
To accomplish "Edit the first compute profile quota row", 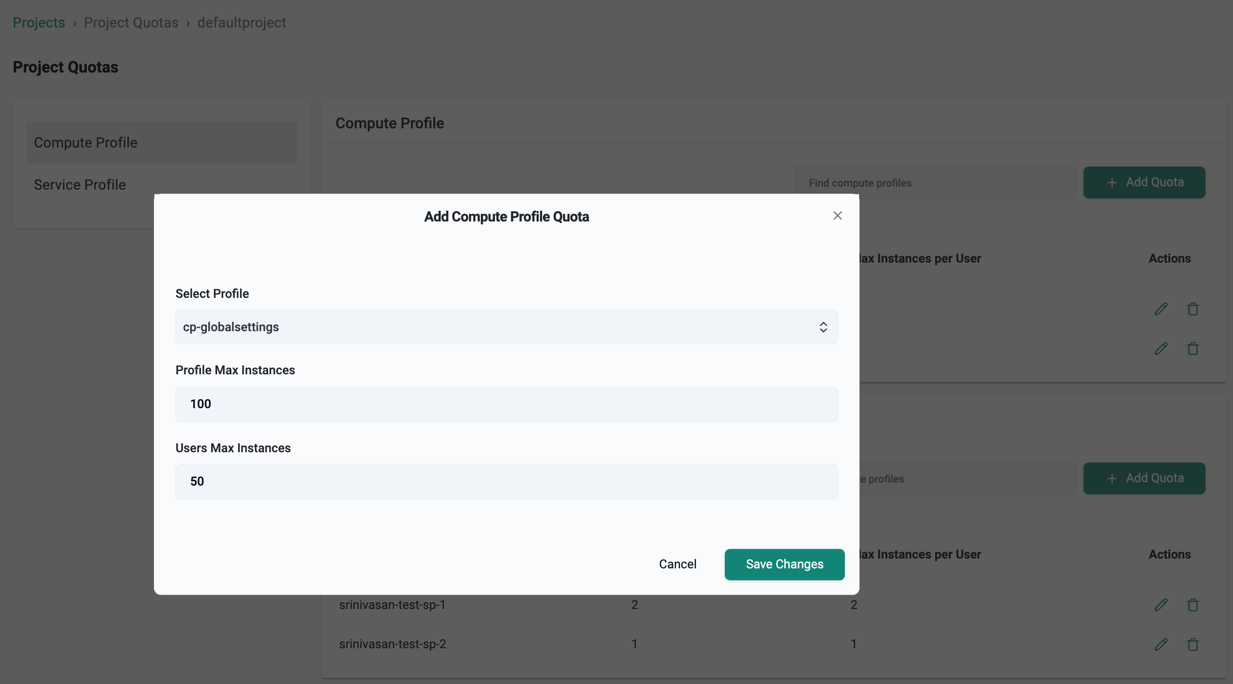I will pos(1160,309).
